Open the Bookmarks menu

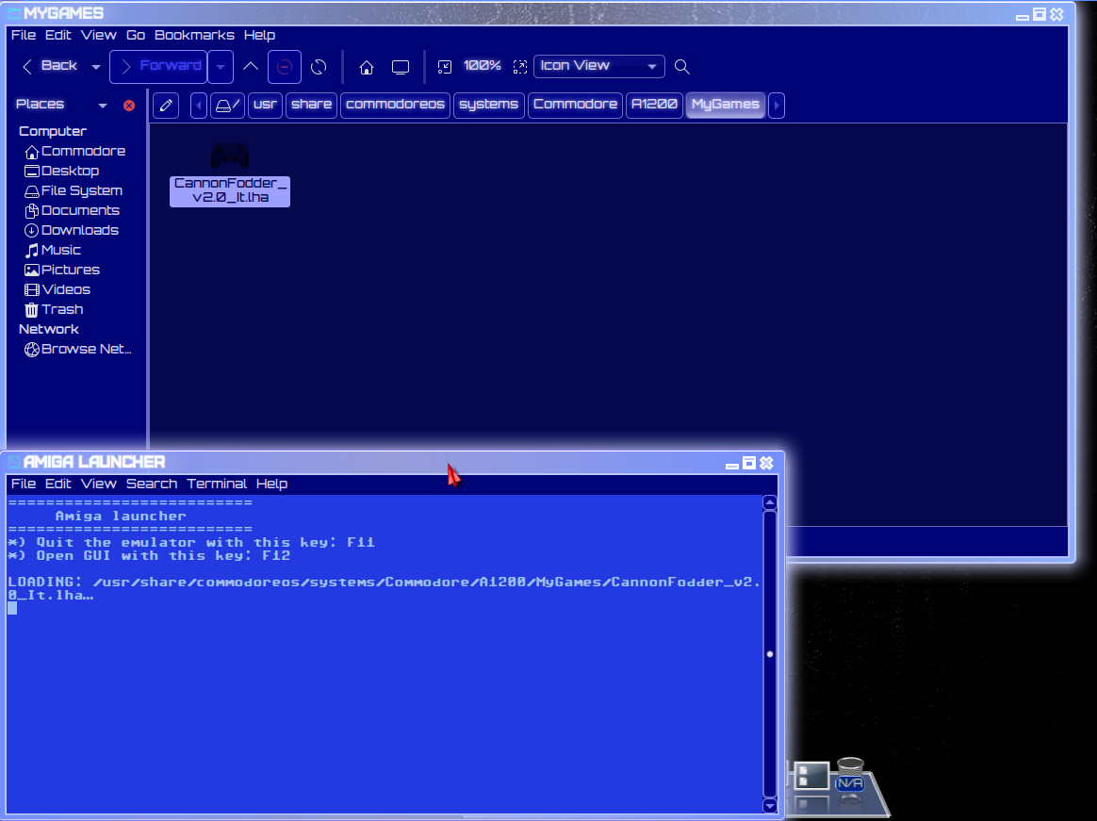point(194,35)
